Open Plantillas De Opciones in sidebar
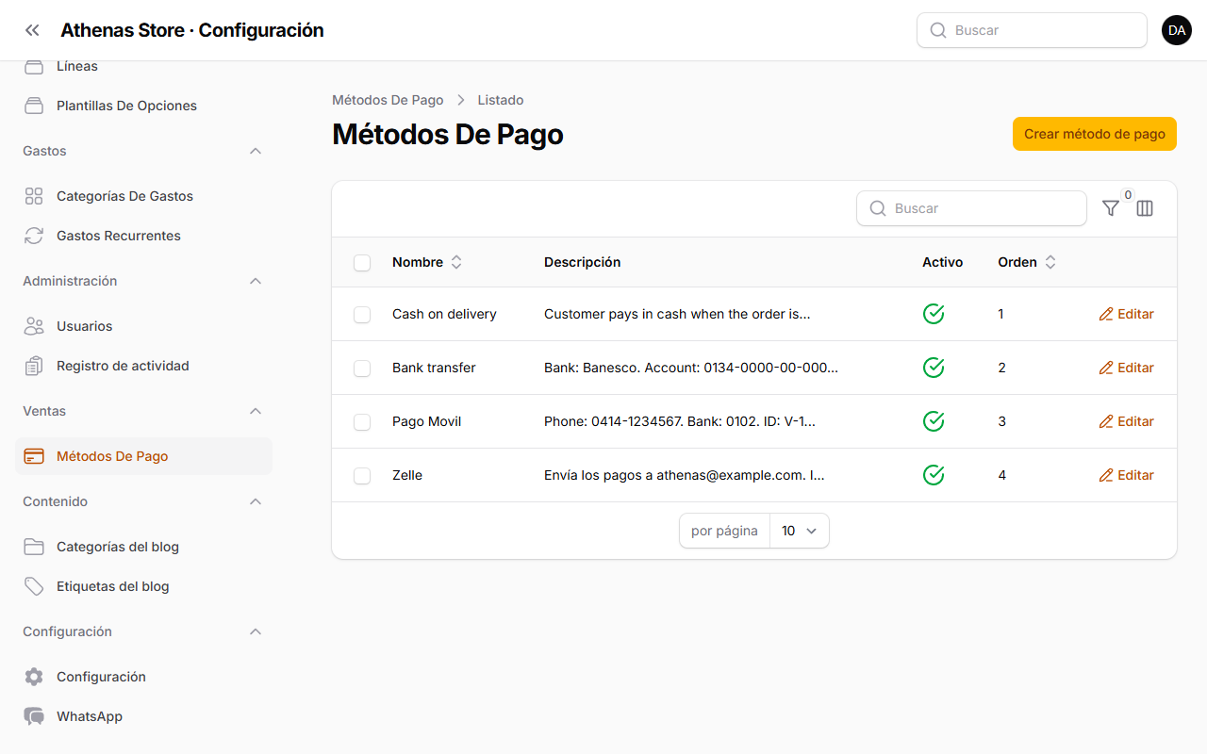 pyautogui.click(x=143, y=106)
